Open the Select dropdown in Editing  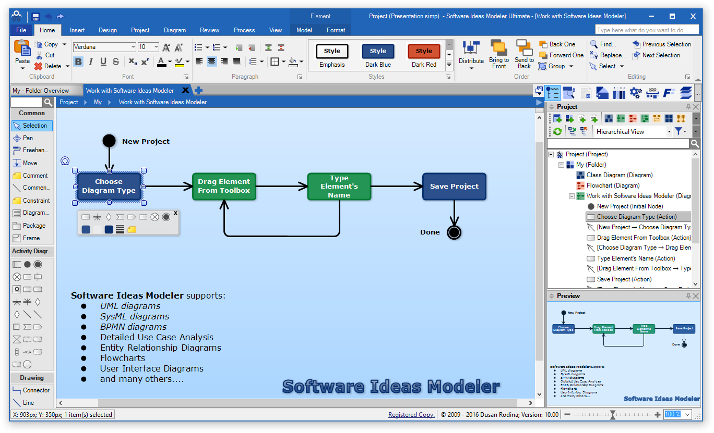(x=621, y=66)
